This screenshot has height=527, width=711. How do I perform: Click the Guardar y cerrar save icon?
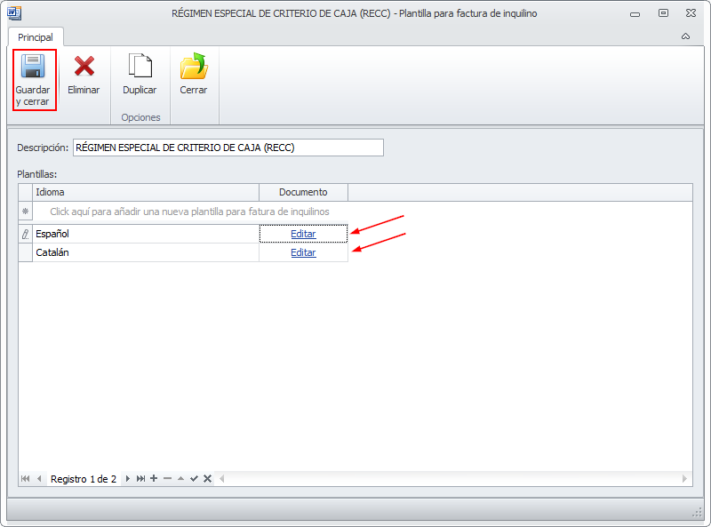click(x=33, y=67)
